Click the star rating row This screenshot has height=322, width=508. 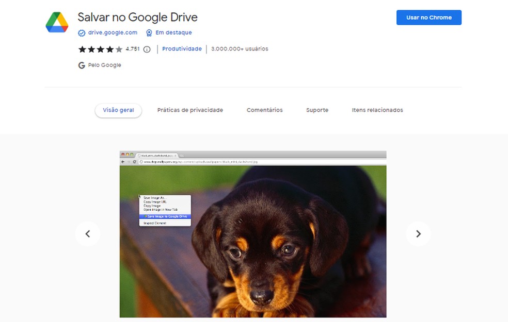(101, 49)
